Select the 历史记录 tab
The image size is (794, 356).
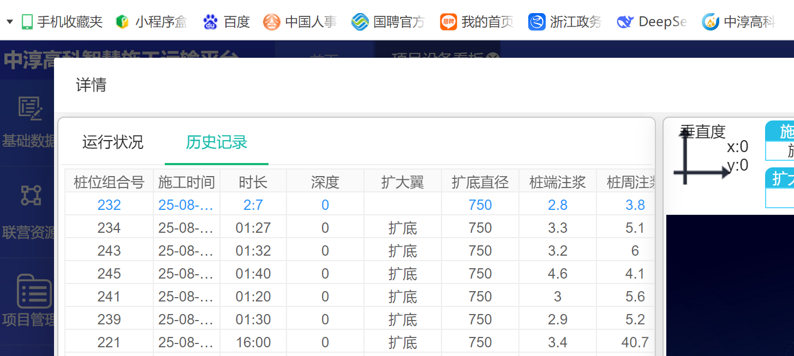pyautogui.click(x=217, y=142)
